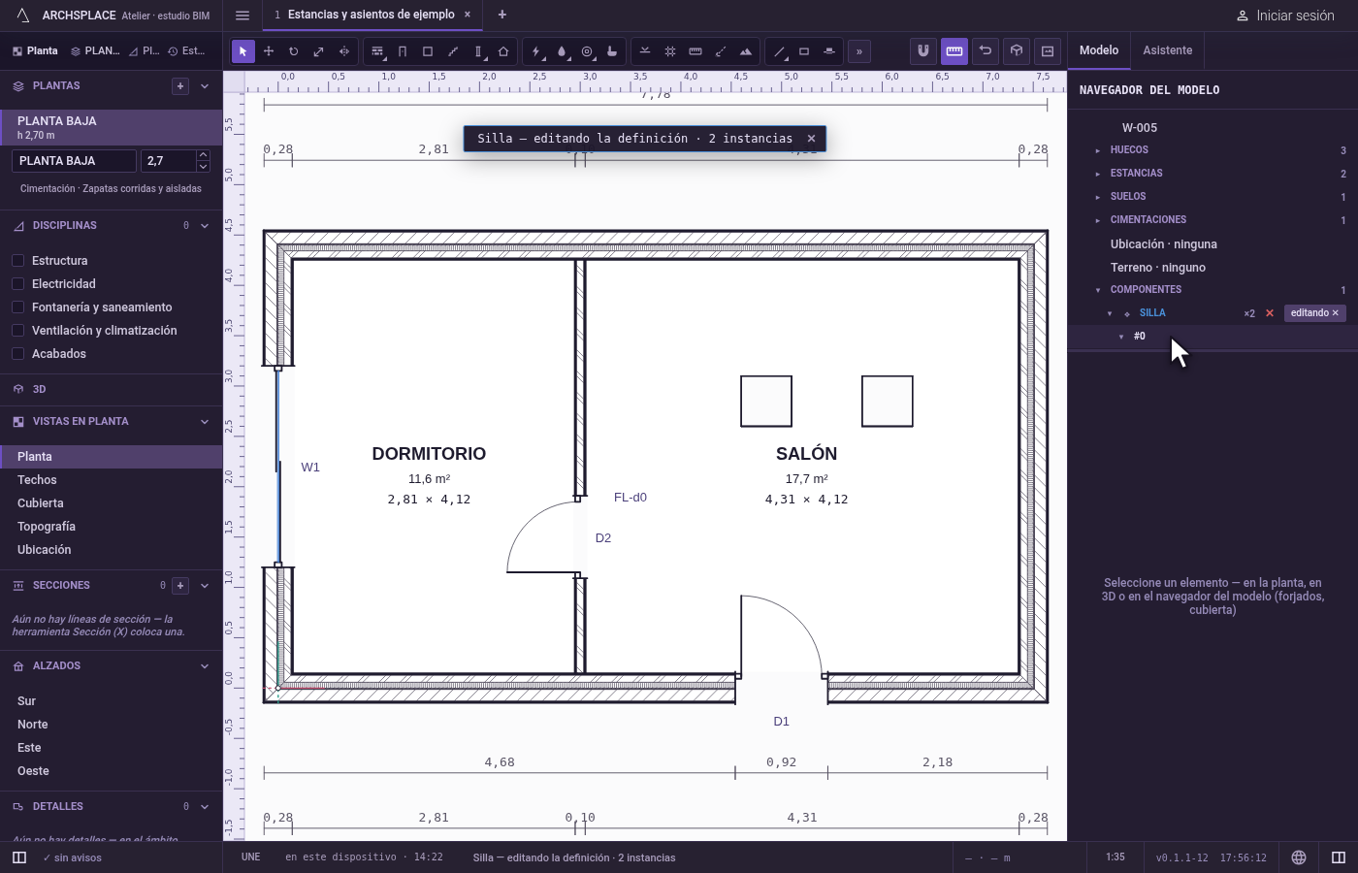Expand the SUELOS tree group
This screenshot has height=873, width=1358.
coord(1098,197)
